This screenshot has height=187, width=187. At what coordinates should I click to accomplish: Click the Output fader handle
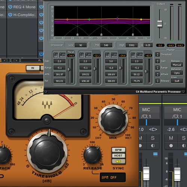pyautogui.click(x=160, y=24)
